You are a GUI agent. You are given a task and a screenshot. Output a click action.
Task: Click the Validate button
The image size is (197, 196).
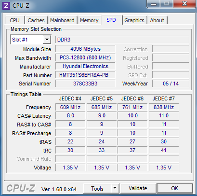point(138,188)
